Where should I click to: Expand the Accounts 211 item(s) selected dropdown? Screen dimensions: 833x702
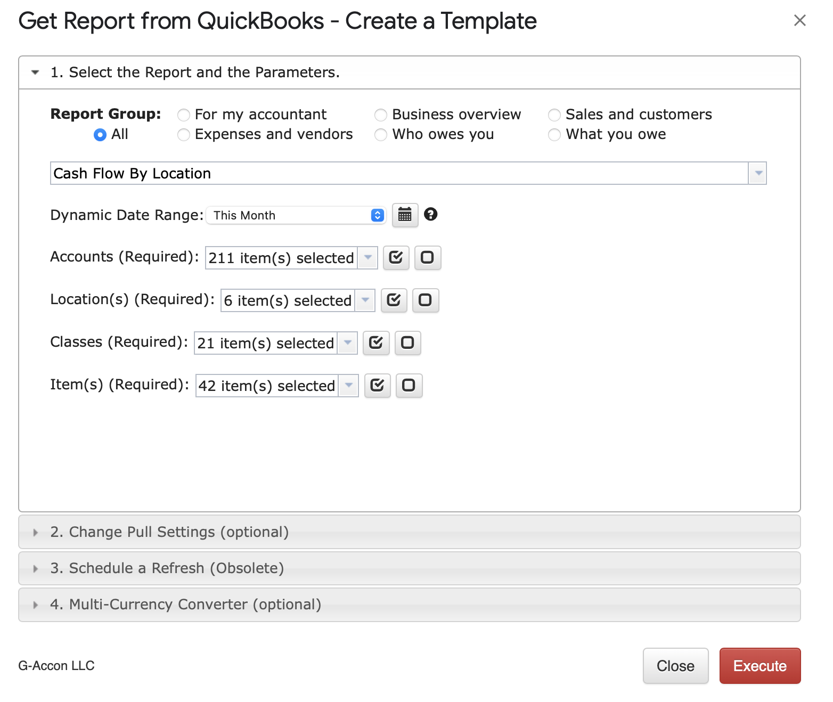tap(367, 258)
